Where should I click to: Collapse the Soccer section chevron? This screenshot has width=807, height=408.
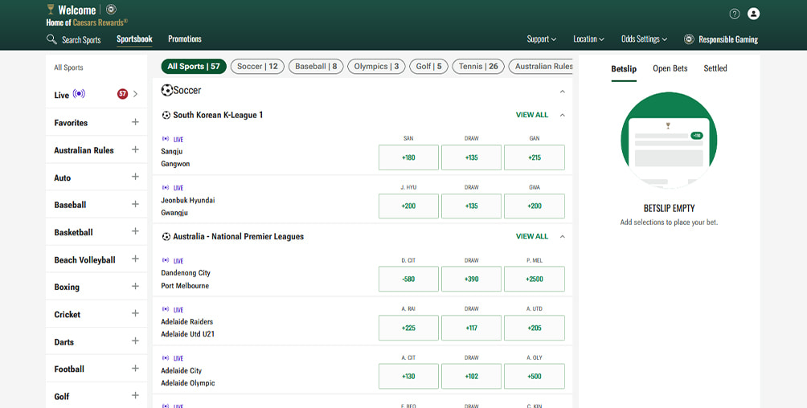(563, 92)
